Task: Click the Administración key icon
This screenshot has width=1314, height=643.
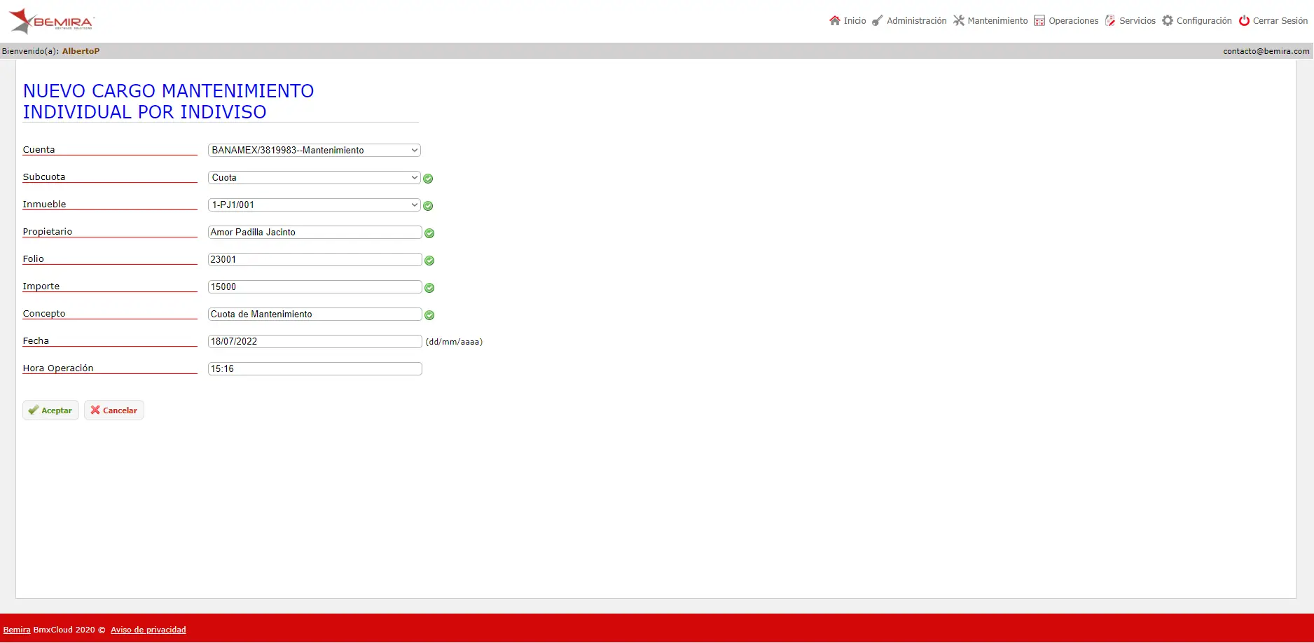Action: click(877, 20)
